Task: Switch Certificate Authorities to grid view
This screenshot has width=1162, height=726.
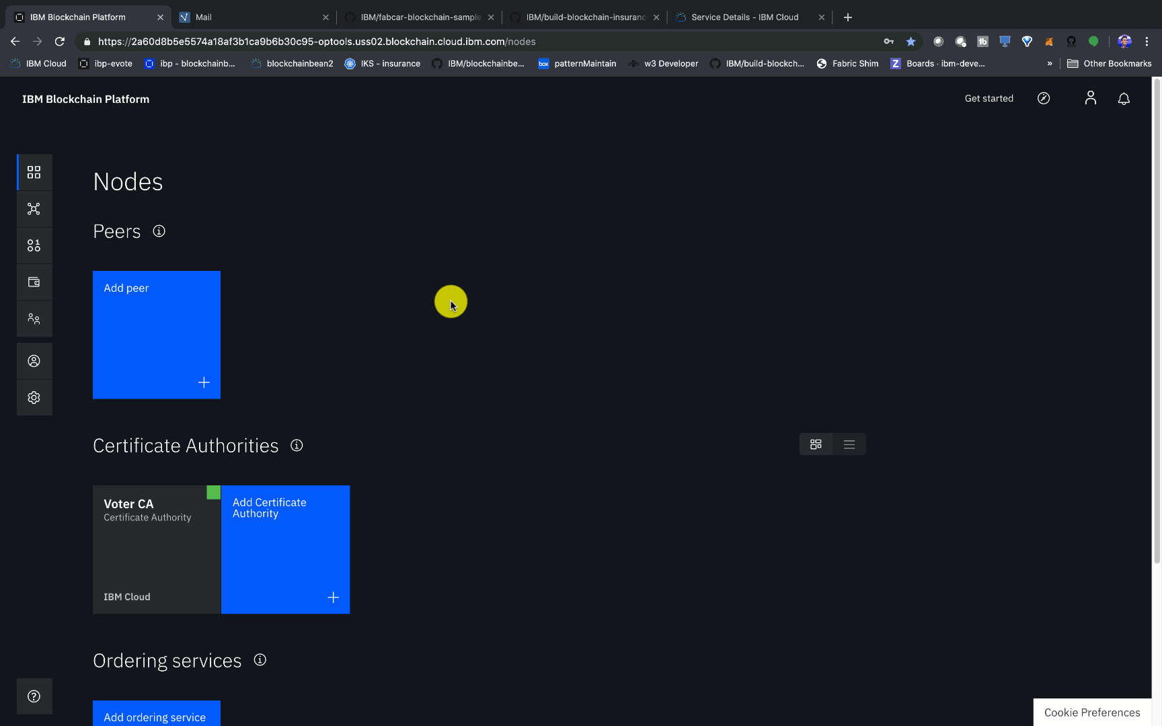Action: pos(816,444)
